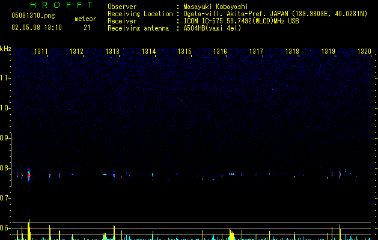Click the Observer label
This screenshot has height=240, width=378.
point(122,7)
